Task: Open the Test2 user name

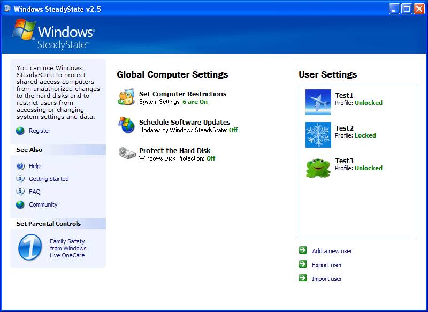Action: (x=344, y=128)
